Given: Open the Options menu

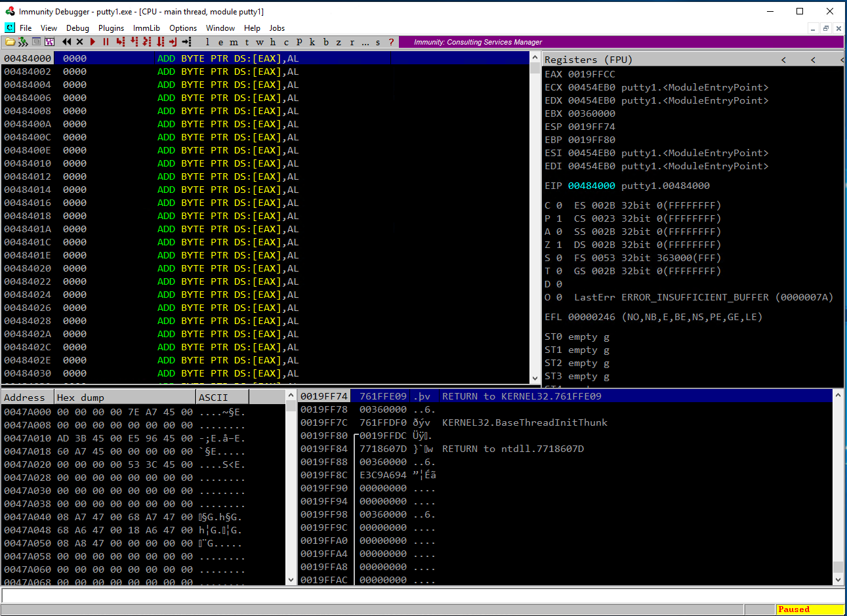Looking at the screenshot, I should coord(183,28).
